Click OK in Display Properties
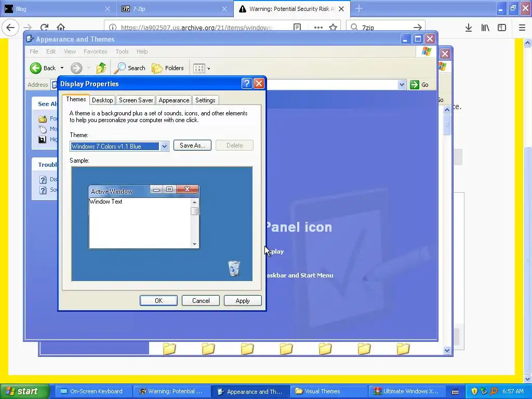Viewport: 532px width, 399px height. pyautogui.click(x=158, y=301)
